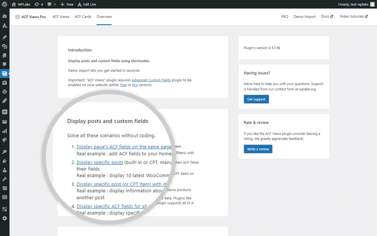Click the New plus icon
Viewport: 377px width, 236px height.
tap(62, 4)
